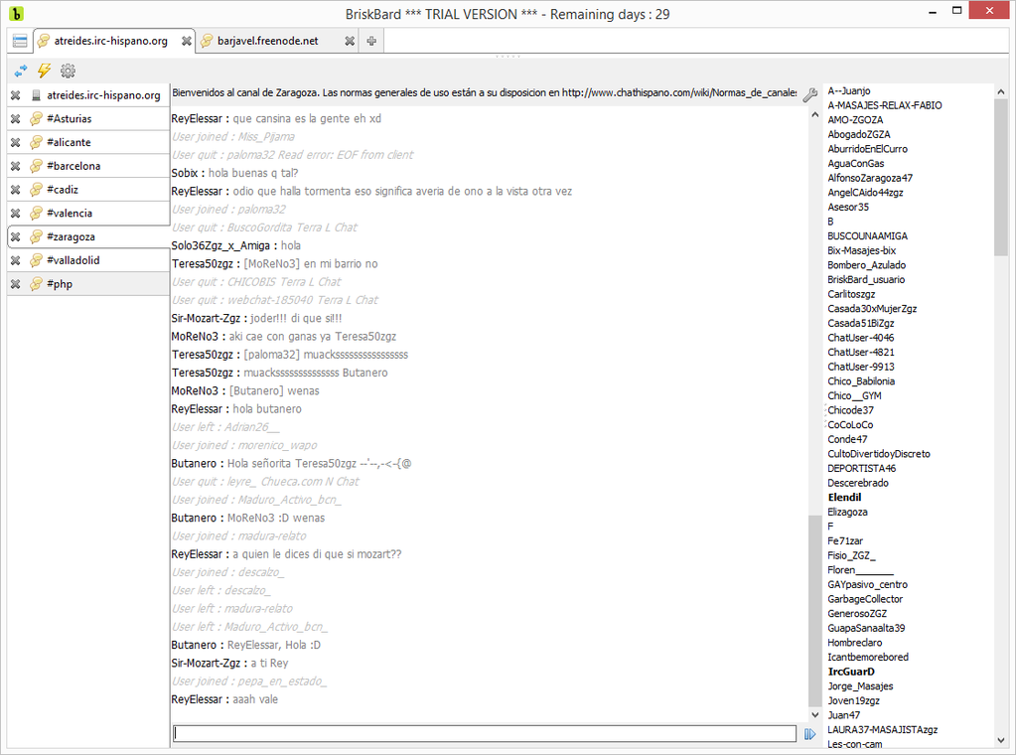This screenshot has height=755, width=1016.
Task: Click the user list scroll down arrow
Action: point(1001,740)
